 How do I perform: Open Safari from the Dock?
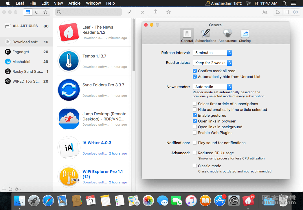point(48,200)
